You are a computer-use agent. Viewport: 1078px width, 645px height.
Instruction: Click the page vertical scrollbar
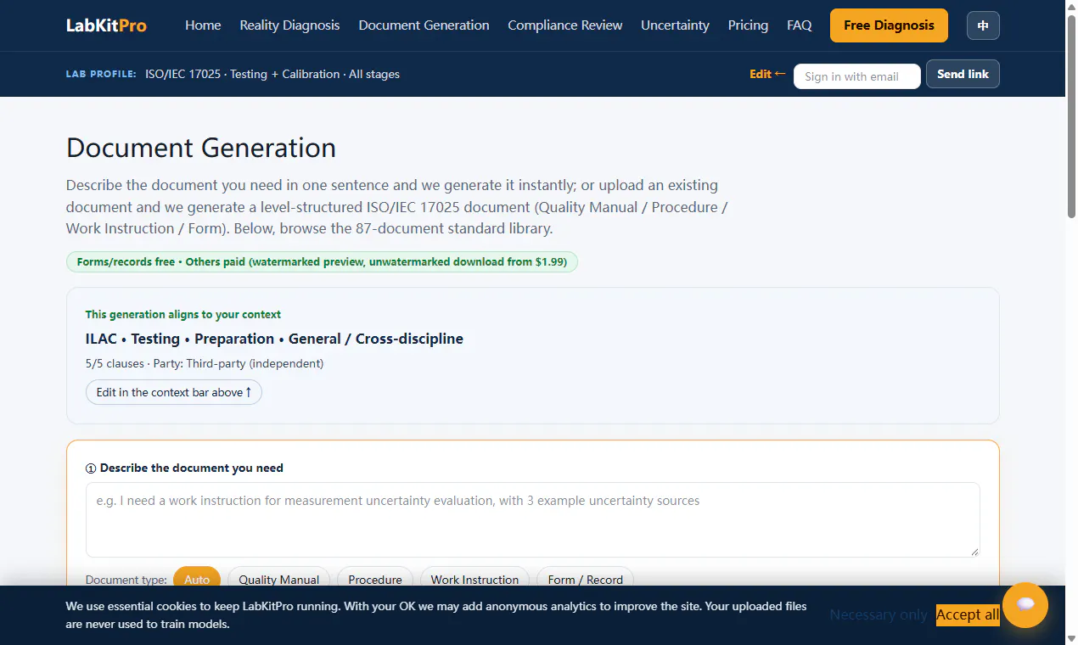point(1071,119)
